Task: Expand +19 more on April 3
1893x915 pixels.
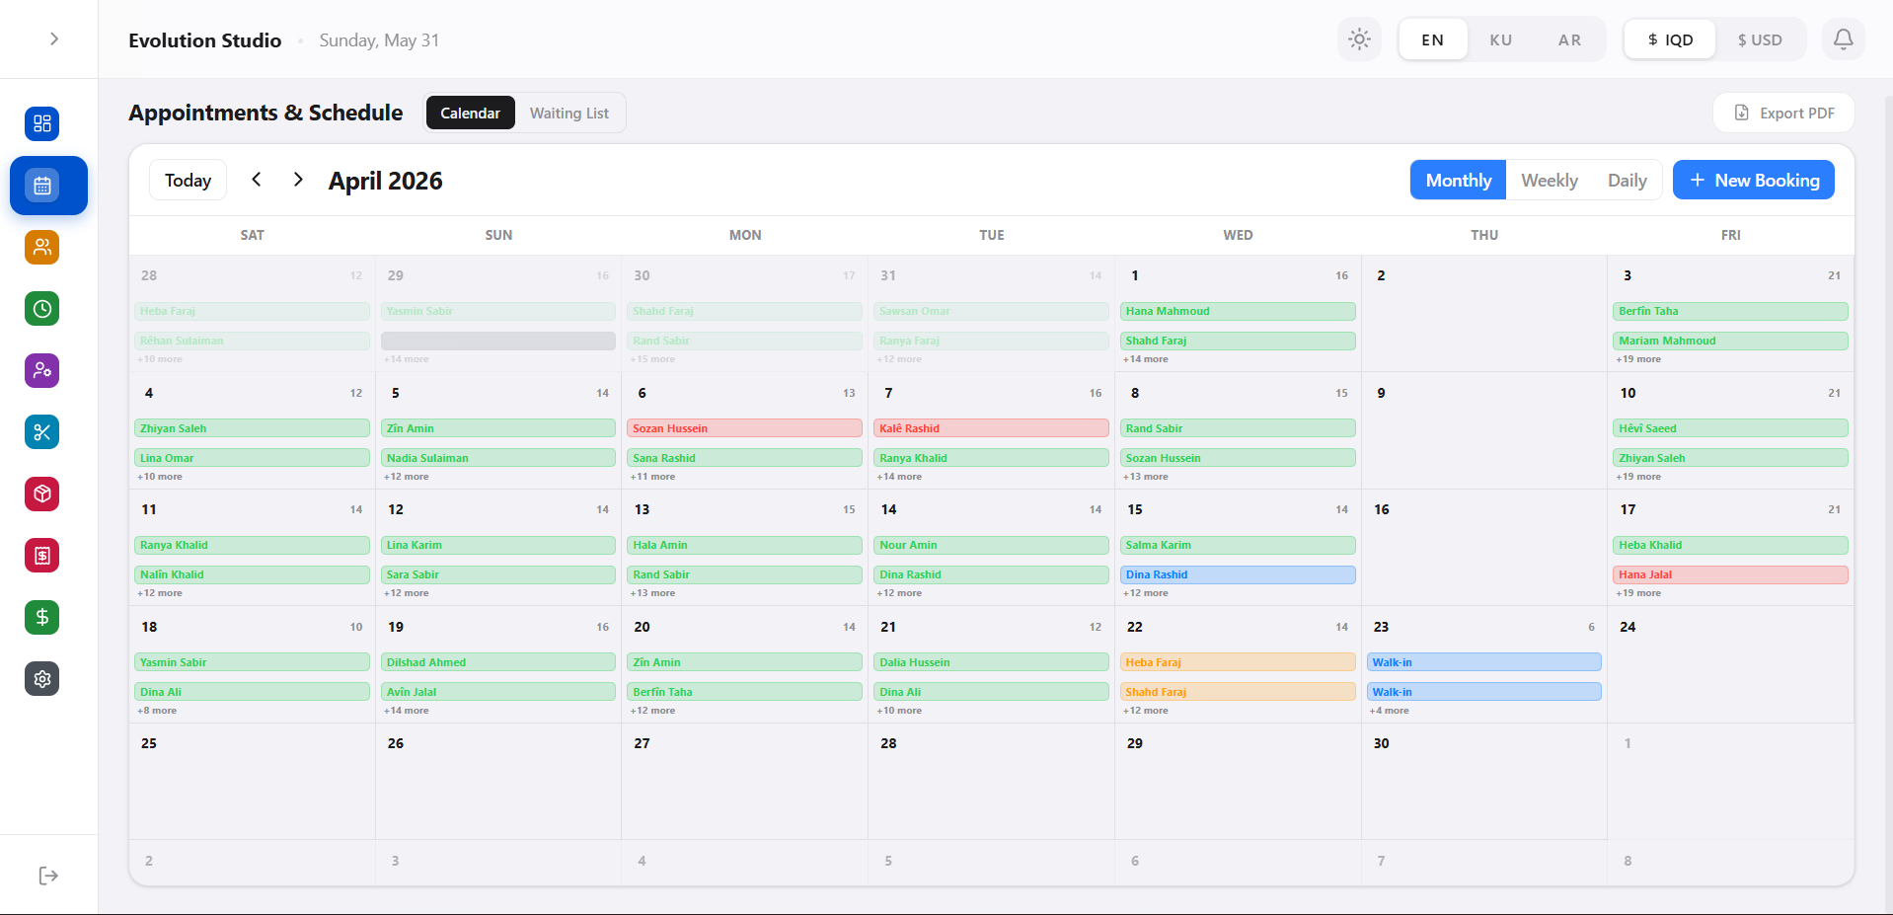Action: (1638, 359)
